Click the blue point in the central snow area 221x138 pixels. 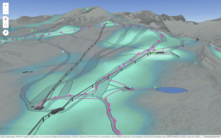coord(106,64)
